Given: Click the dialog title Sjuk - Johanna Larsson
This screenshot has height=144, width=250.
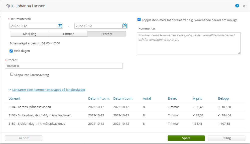Looking at the screenshot, I should (x=26, y=6).
